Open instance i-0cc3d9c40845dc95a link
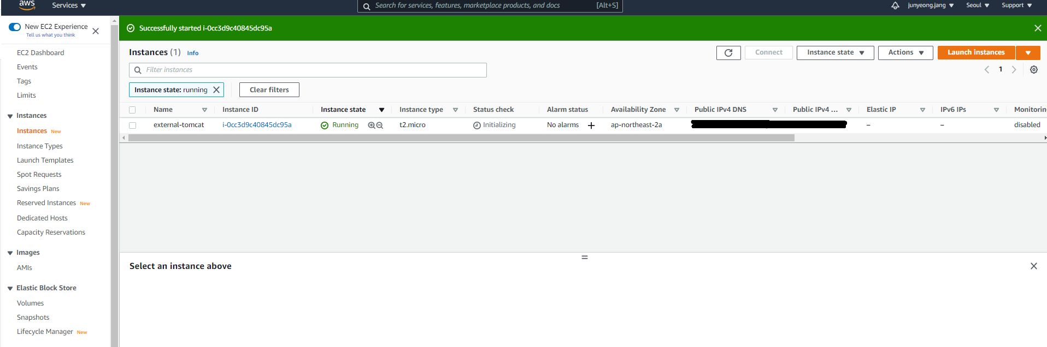 257,125
